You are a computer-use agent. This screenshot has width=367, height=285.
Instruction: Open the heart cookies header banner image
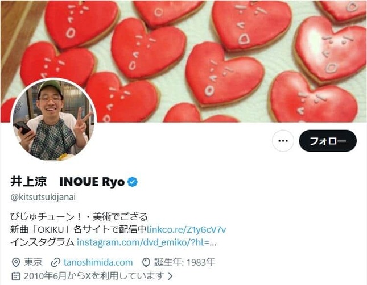pyautogui.click(x=183, y=61)
